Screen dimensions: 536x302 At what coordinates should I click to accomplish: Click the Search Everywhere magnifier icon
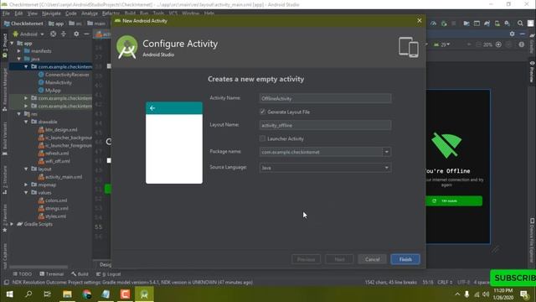520,23
